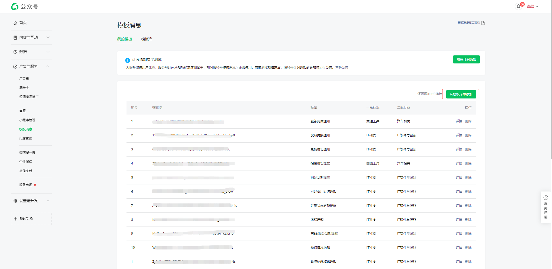This screenshot has height=269, width=552.
Task: Open 流量主 in sidebar
Action: tap(24, 88)
